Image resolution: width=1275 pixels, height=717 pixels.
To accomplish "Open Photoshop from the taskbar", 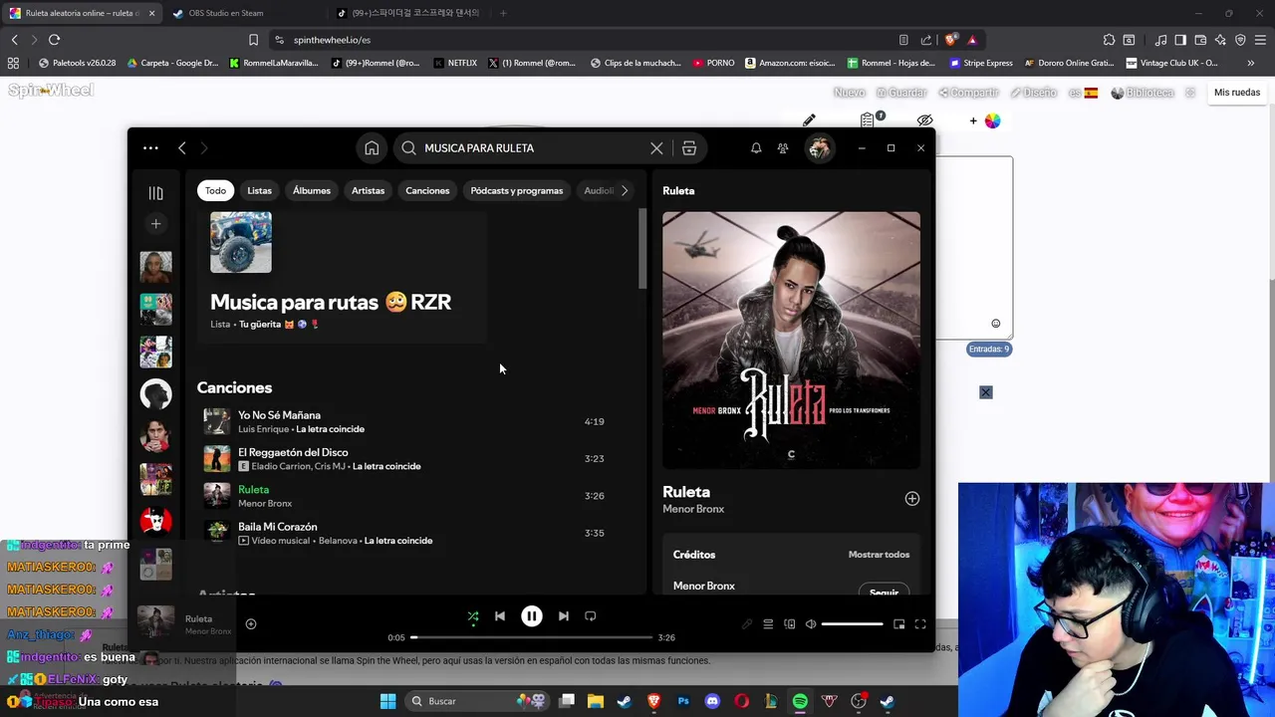I will click(x=683, y=701).
